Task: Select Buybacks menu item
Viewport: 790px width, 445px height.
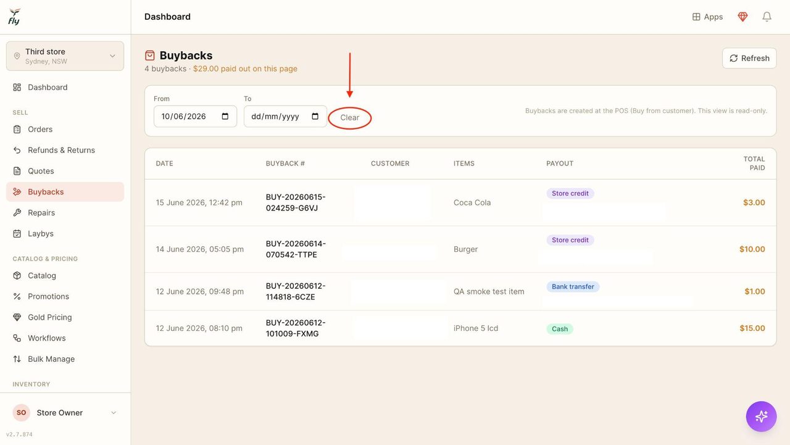Action: [x=65, y=192]
